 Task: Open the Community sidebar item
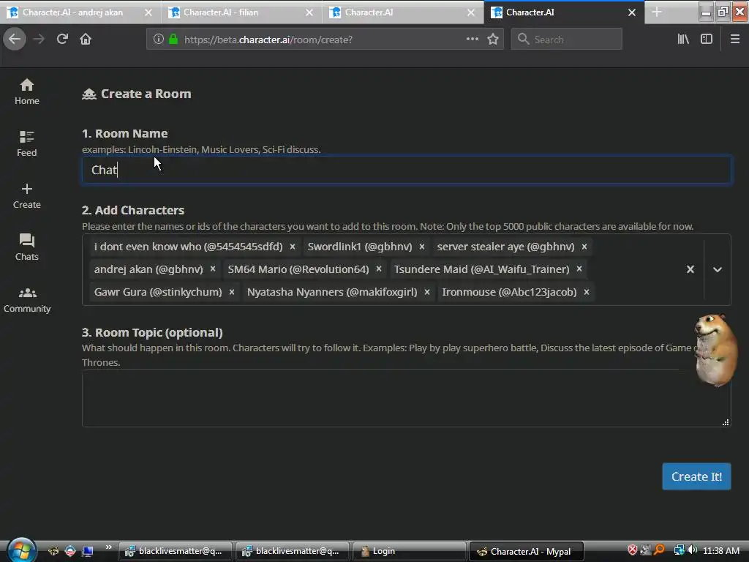[x=27, y=299]
